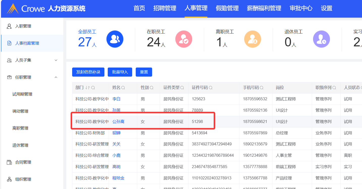Collapse the 任职管理 sidebar menu
The width and height of the screenshot is (362, 189).
(56, 77)
